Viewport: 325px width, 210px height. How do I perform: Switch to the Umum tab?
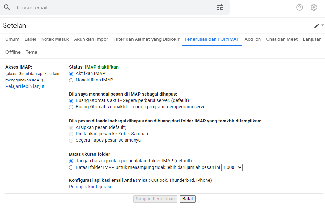12,39
